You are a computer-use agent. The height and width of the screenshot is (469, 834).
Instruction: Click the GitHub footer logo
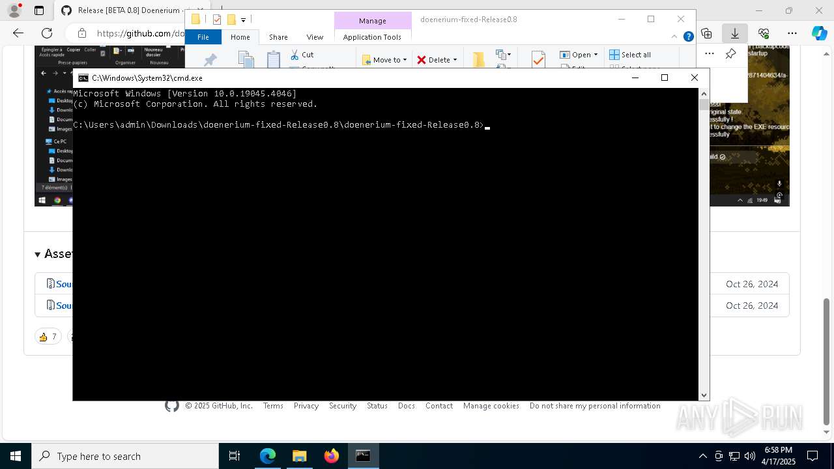(x=172, y=406)
